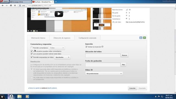Viewport: 176px width, 99px height.
Task: Select the upper video thumbnail option
Action: (x=102, y=13)
